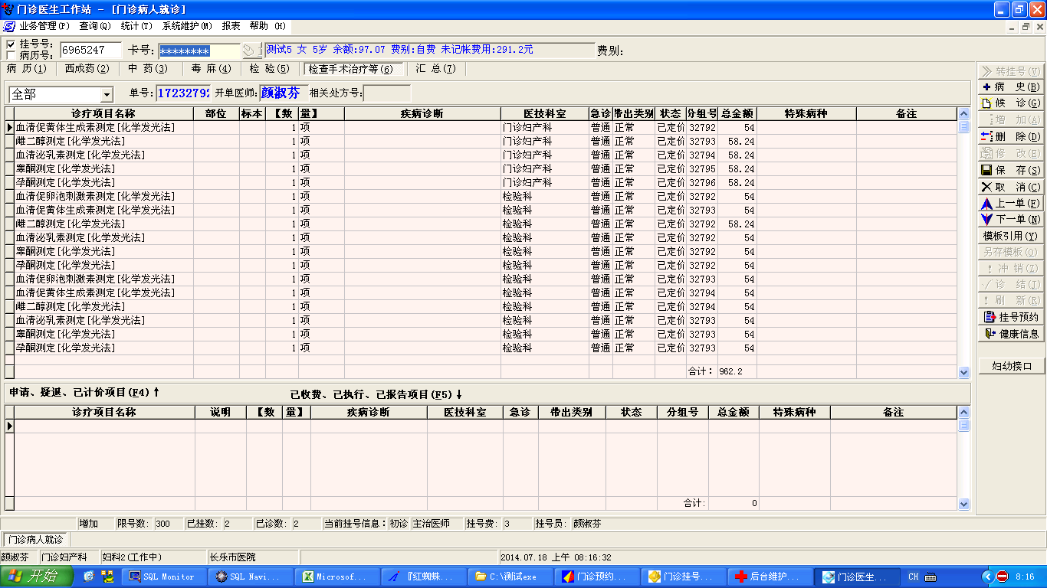Viewport: 1047px width, 588px height.
Task: Switch to the 西成药(2) tab
Action: click(x=87, y=69)
